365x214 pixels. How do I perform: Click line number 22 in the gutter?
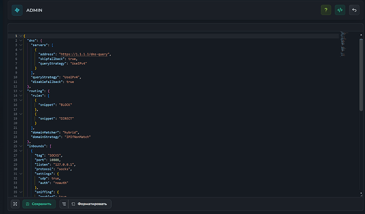[x=15, y=132]
